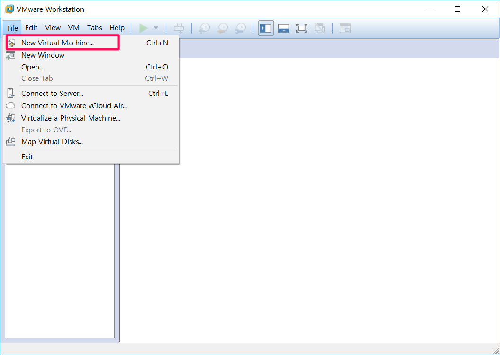
Task: Open the Edit menu
Action: point(31,28)
